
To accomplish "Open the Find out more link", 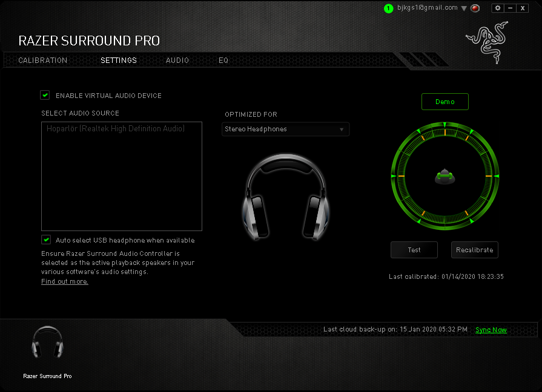I will 65,281.
